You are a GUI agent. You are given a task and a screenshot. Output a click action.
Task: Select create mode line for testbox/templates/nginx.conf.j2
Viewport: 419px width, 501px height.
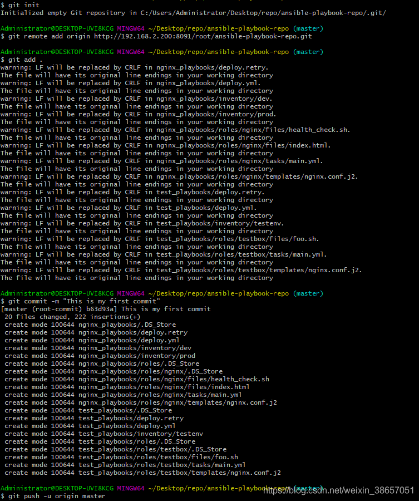click(x=143, y=473)
